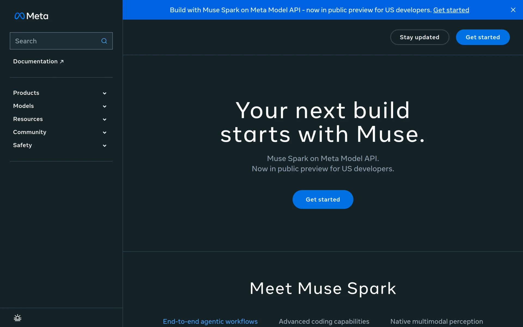Follow the banner's Get started link
The image size is (523, 327).
click(451, 10)
